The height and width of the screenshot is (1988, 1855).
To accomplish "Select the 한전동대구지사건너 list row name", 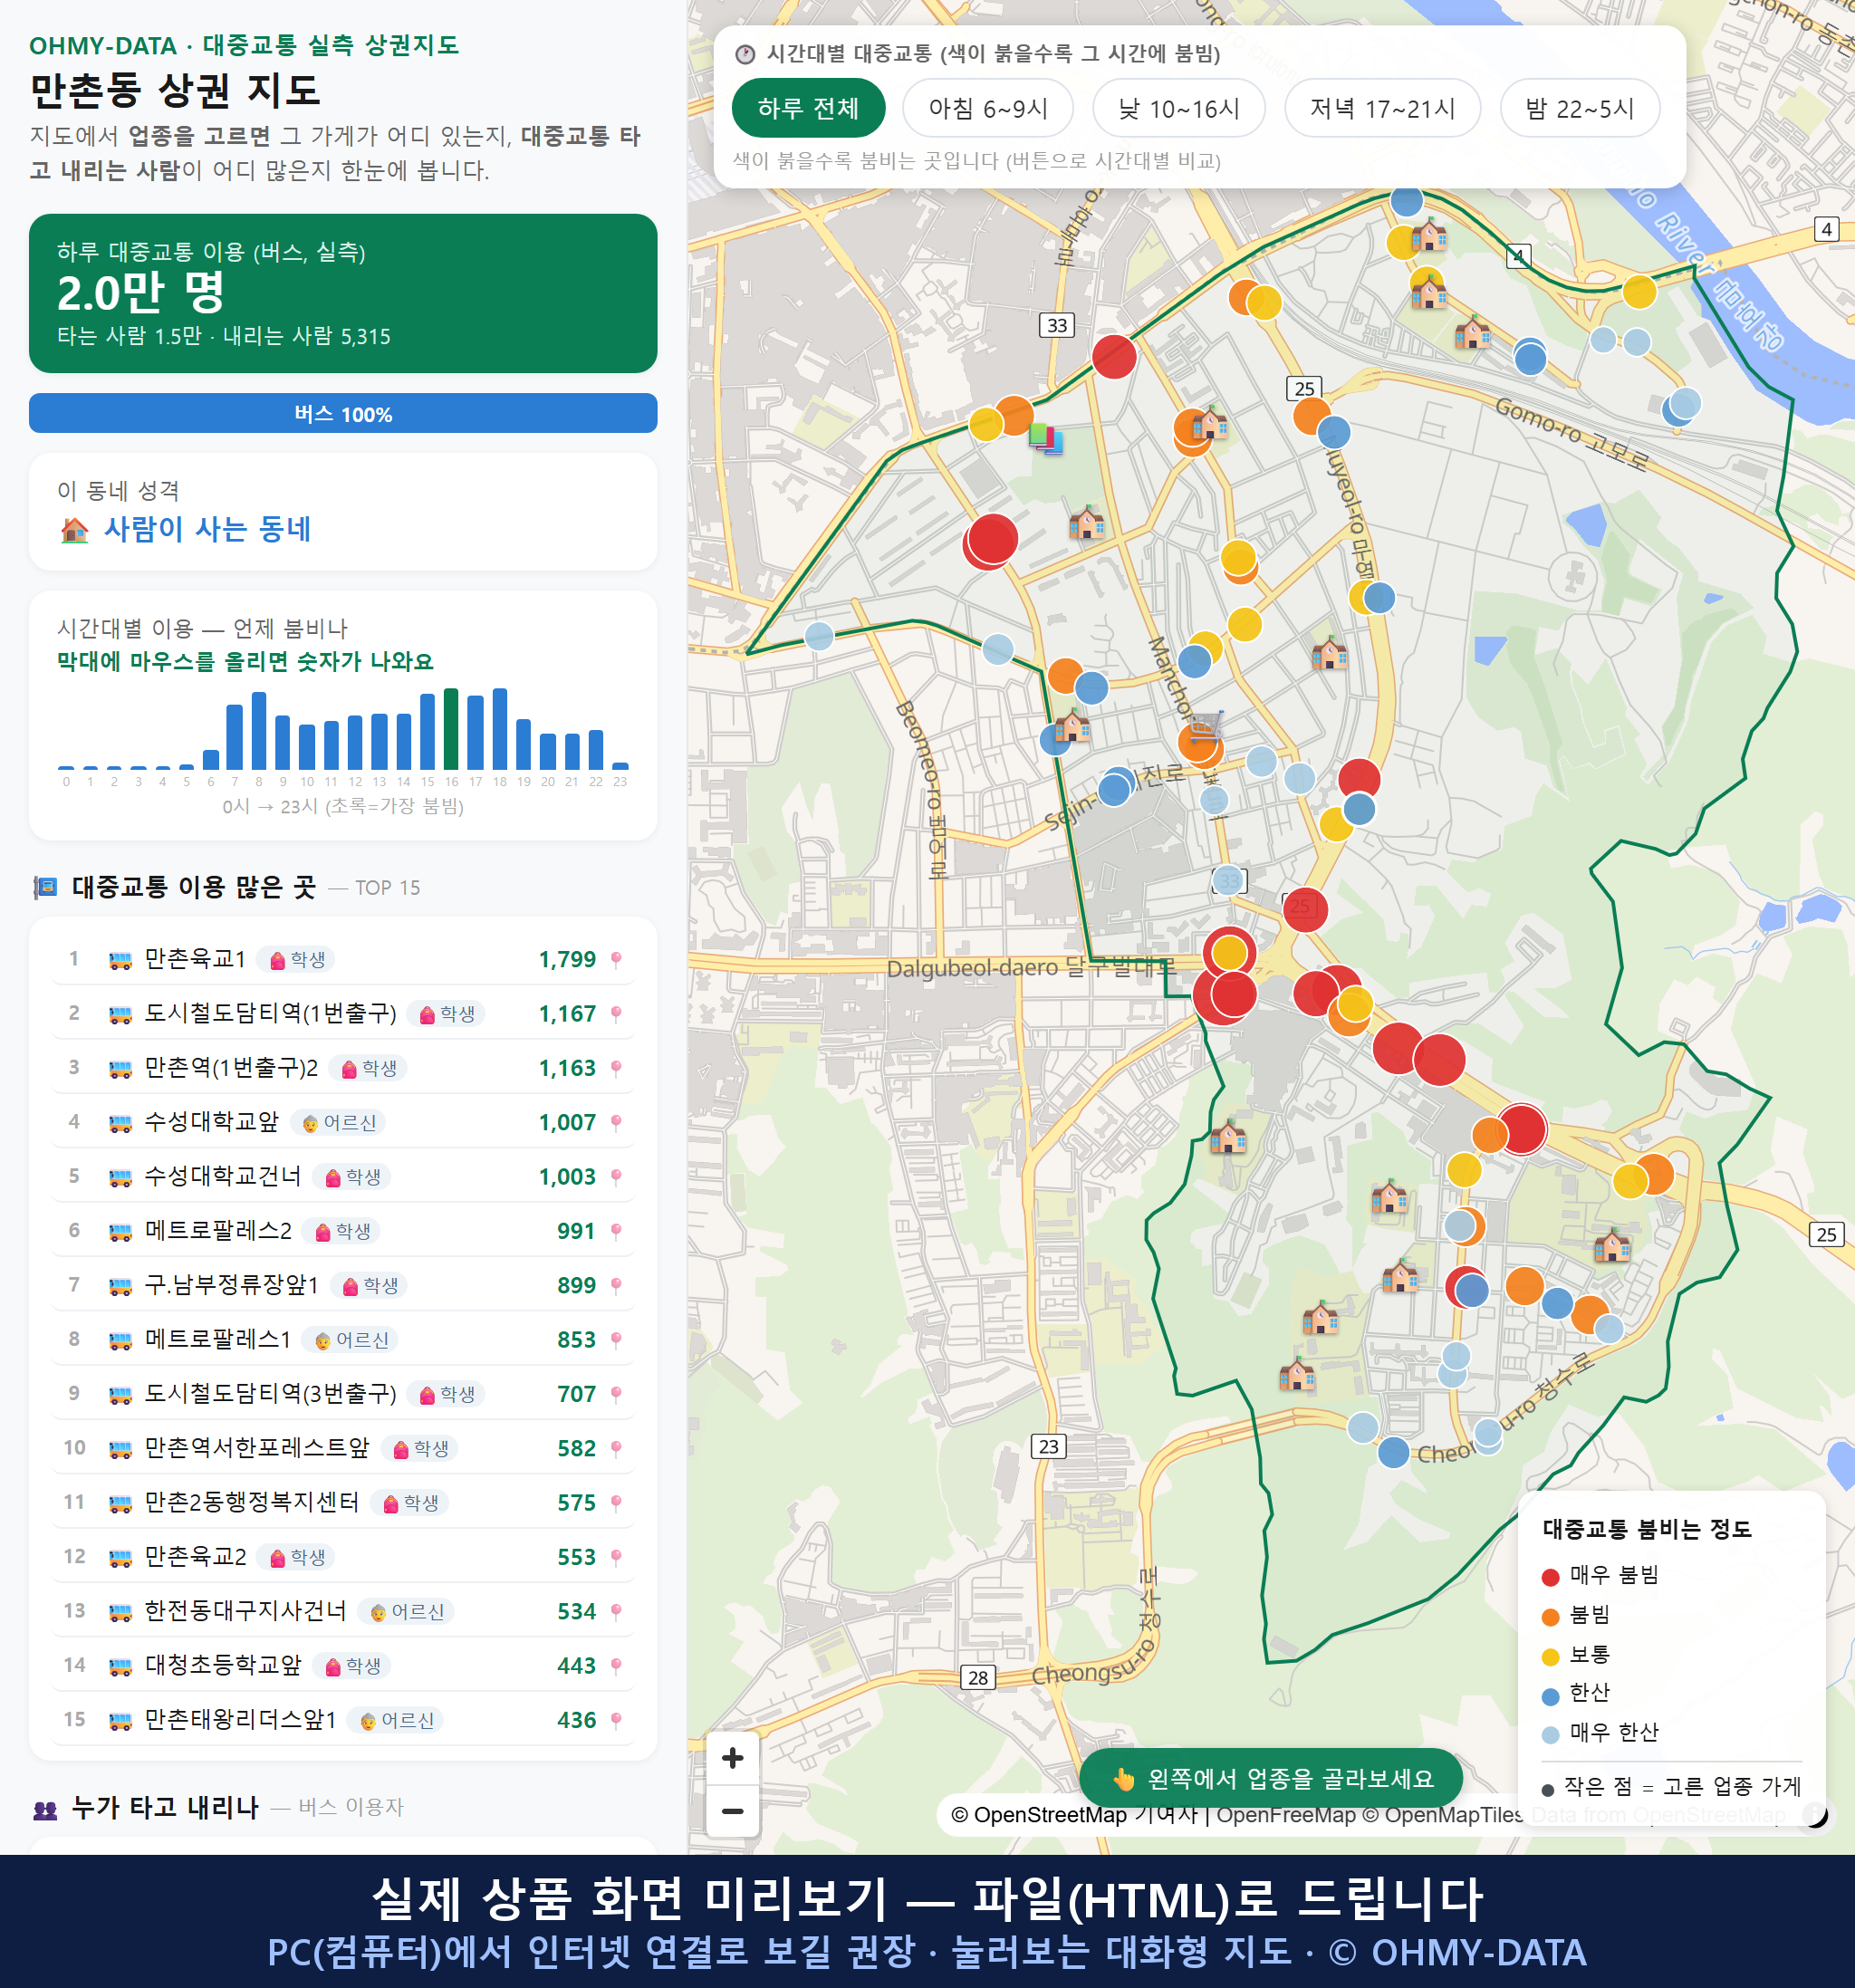I will [246, 1611].
